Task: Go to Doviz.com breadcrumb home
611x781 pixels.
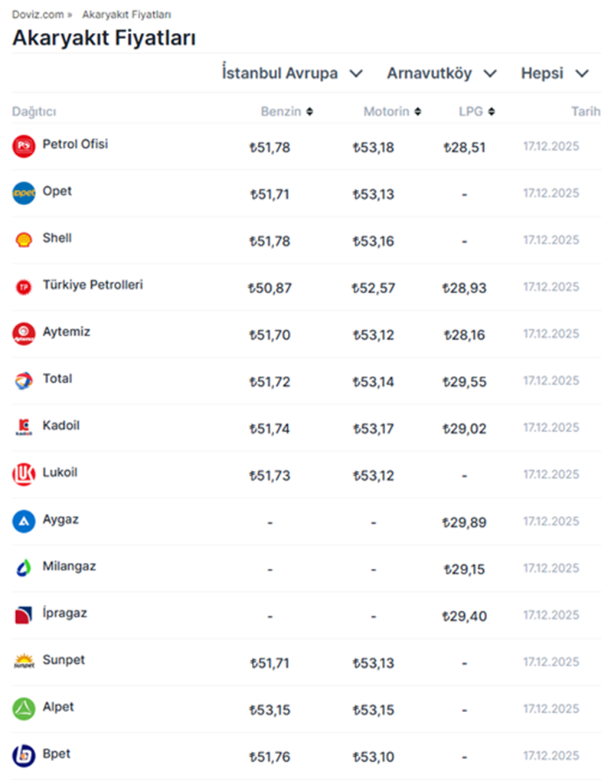Action: pyautogui.click(x=36, y=15)
